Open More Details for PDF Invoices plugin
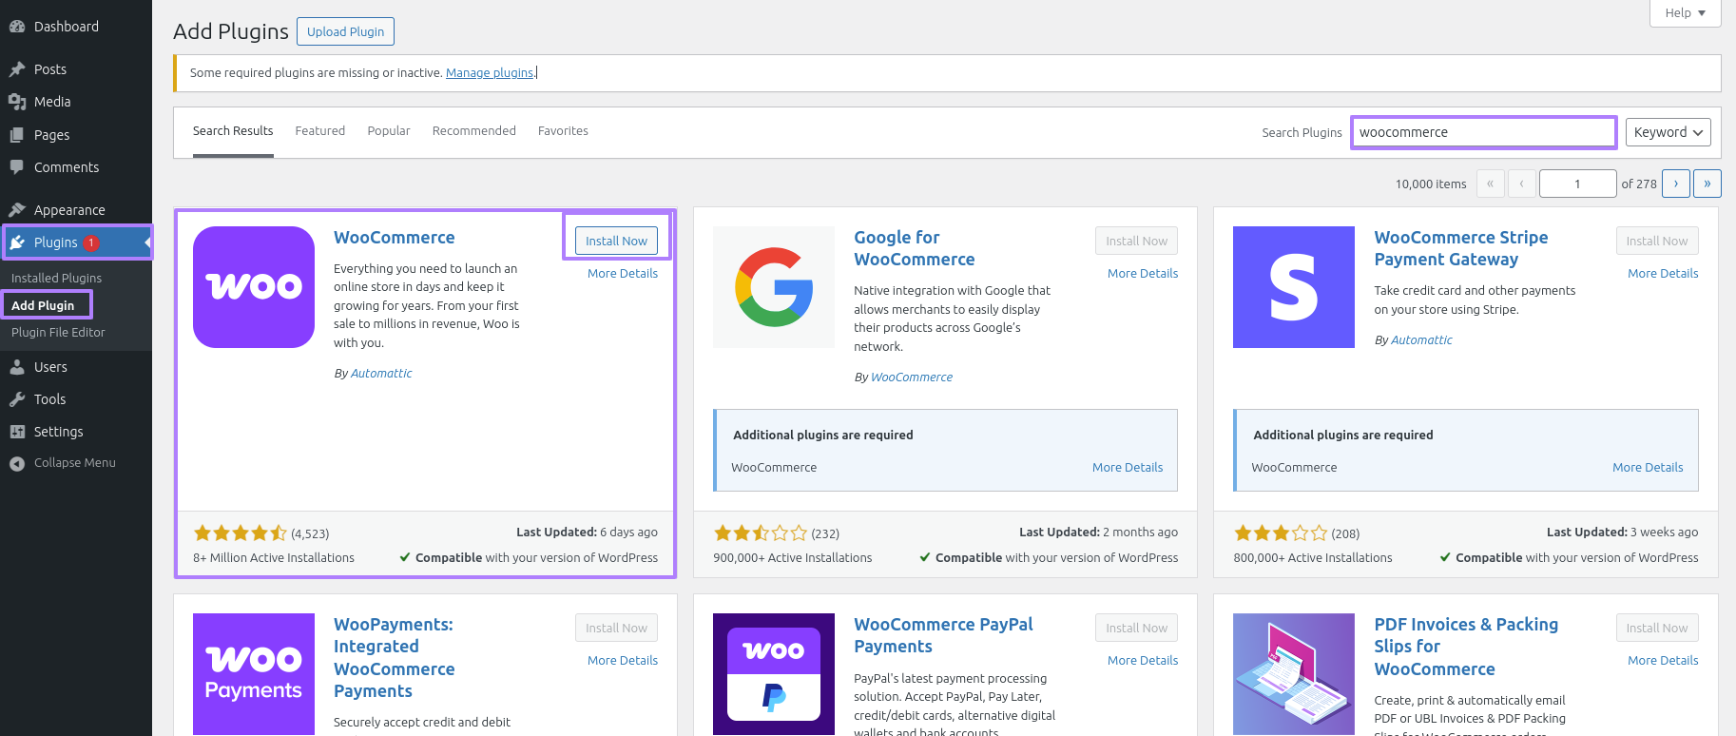This screenshot has width=1736, height=736. click(1663, 661)
